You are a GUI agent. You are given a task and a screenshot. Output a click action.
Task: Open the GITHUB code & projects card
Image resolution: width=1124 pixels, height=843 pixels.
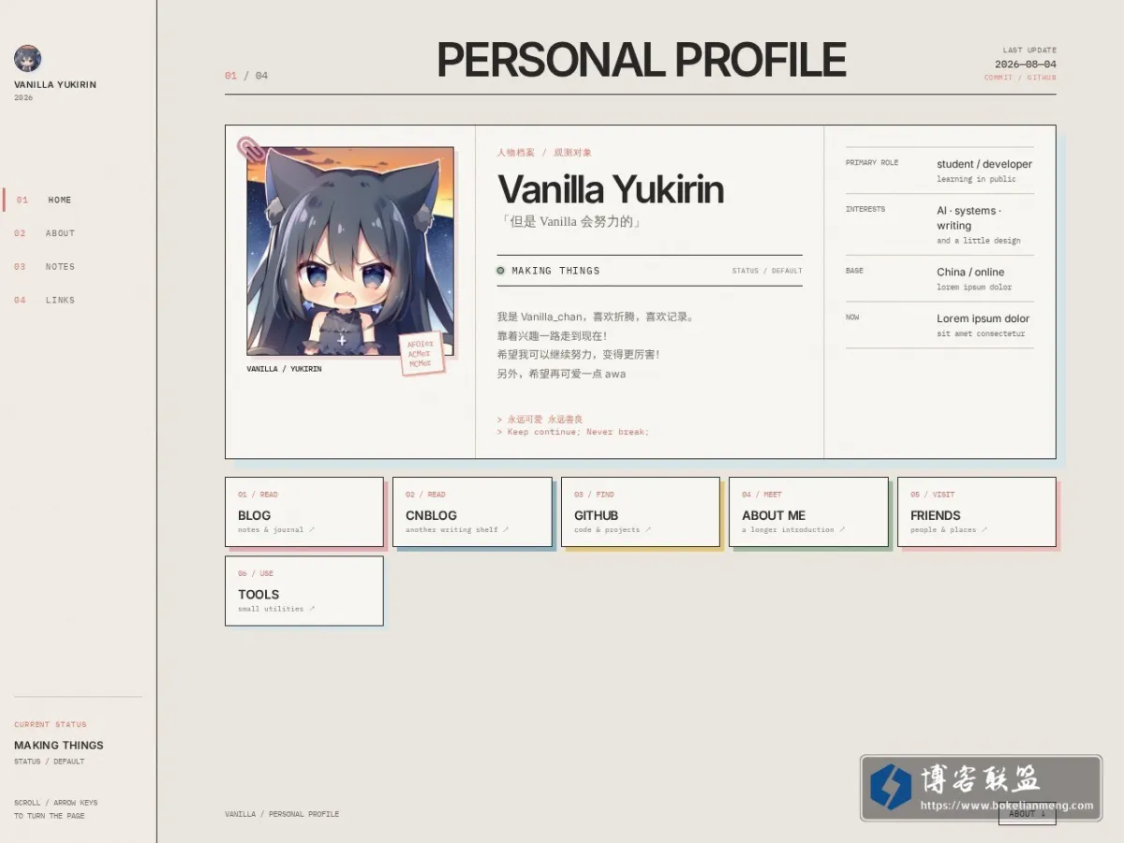tap(641, 511)
